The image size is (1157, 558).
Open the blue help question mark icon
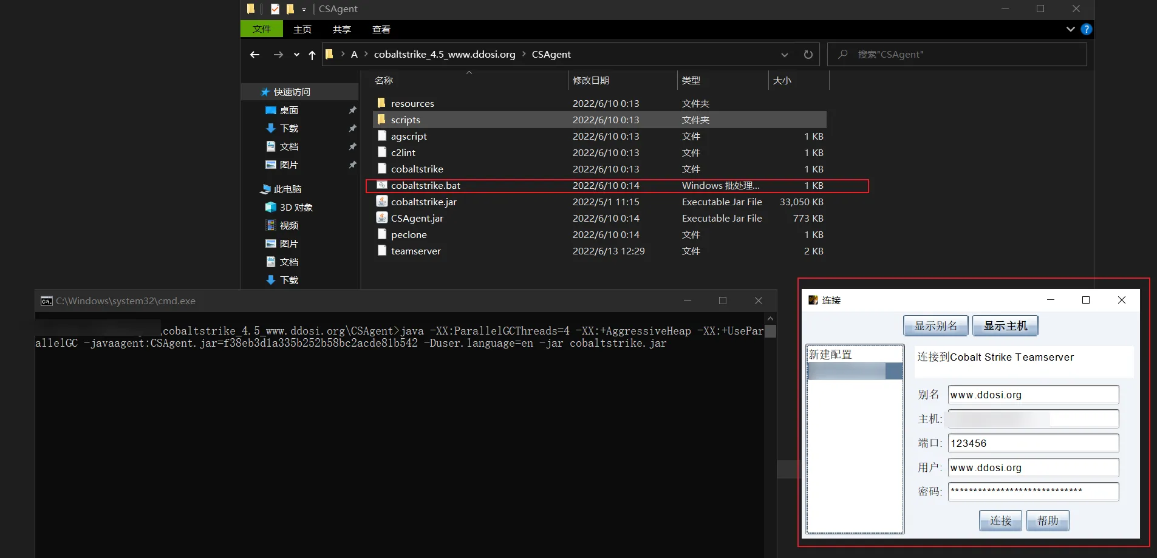(x=1087, y=29)
